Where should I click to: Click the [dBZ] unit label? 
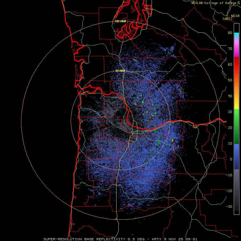coord(227,18)
